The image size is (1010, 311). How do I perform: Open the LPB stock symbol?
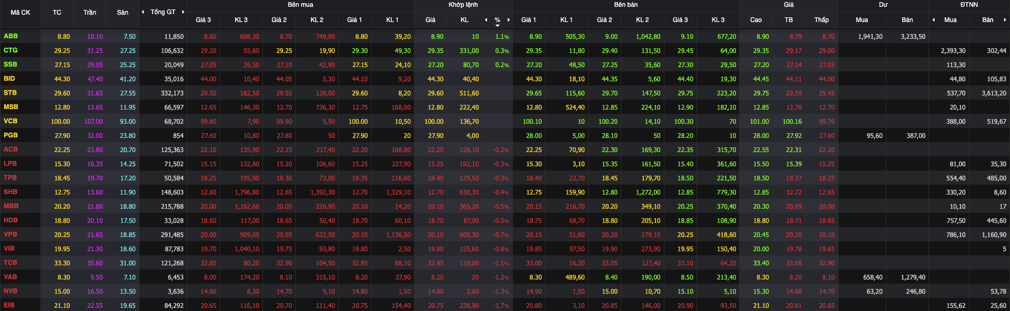click(x=11, y=164)
